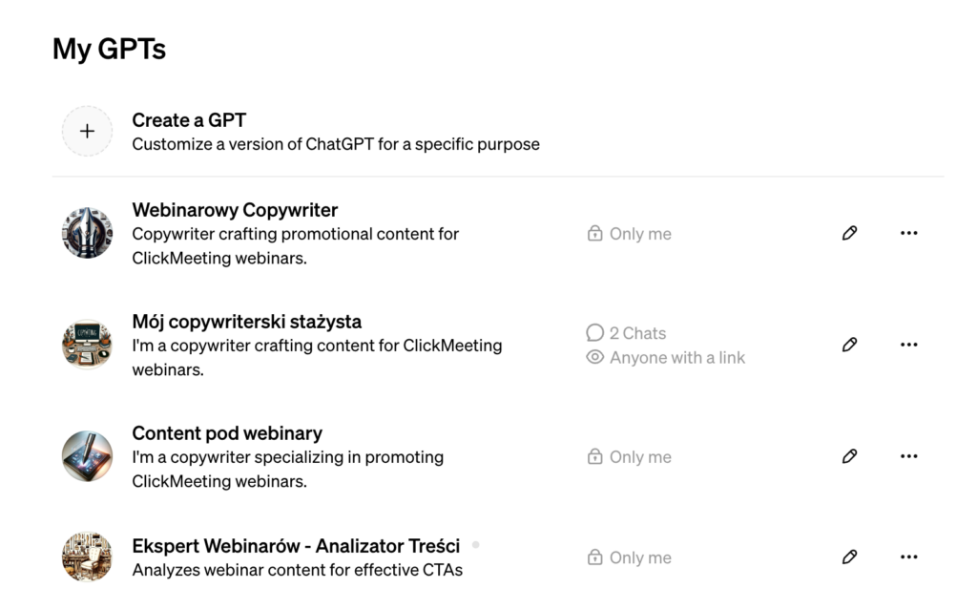Open the Create a GPT link

tap(189, 120)
